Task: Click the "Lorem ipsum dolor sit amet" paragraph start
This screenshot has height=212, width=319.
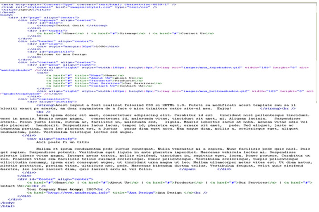Action: (x=69, y=115)
